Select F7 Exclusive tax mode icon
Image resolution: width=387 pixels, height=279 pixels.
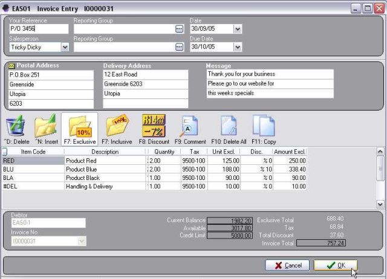click(79, 127)
